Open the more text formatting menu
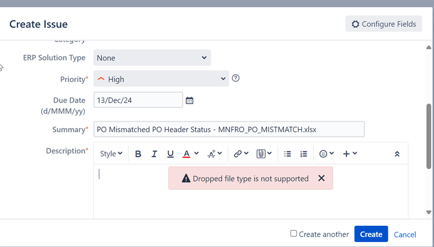The image size is (434, 247). pyautogui.click(x=214, y=154)
